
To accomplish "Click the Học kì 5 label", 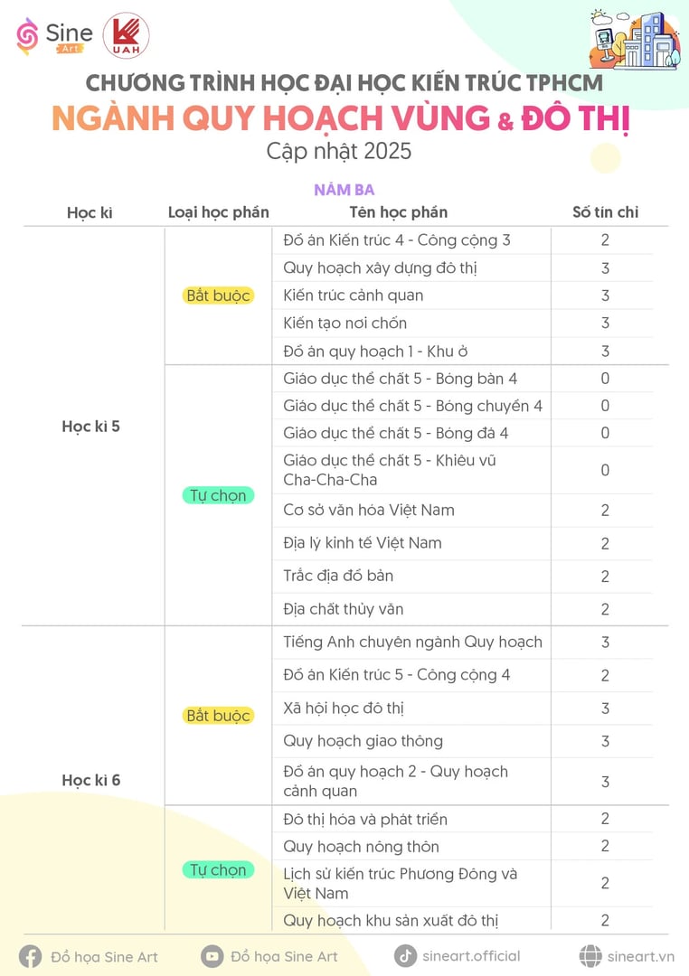I will click(x=91, y=427).
